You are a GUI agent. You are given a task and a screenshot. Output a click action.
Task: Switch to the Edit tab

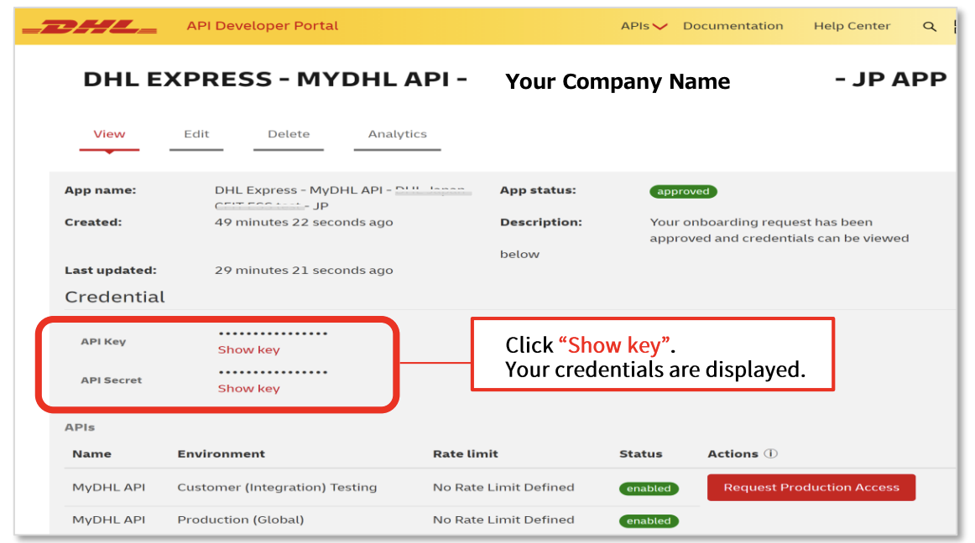point(196,134)
